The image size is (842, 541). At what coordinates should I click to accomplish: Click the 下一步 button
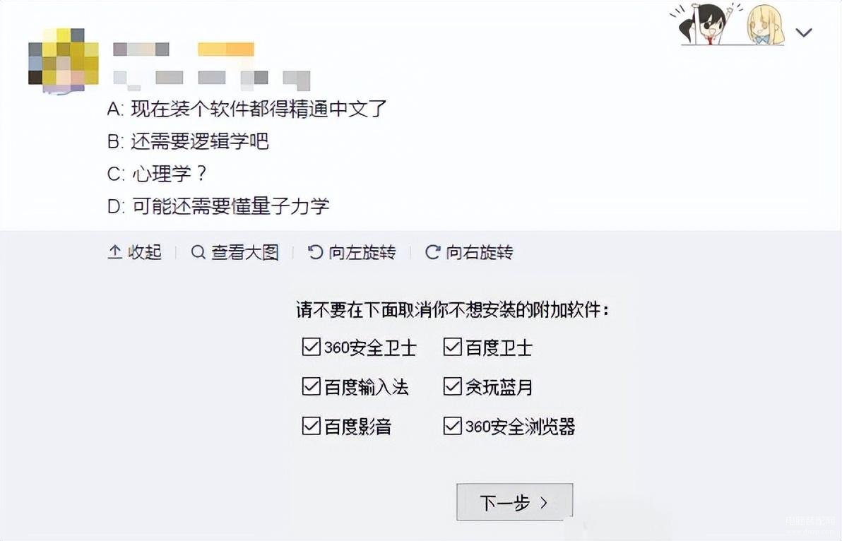click(x=514, y=502)
